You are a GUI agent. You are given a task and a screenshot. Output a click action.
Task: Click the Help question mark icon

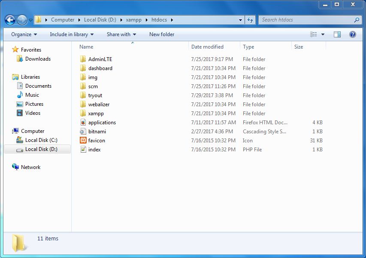tap(353, 34)
